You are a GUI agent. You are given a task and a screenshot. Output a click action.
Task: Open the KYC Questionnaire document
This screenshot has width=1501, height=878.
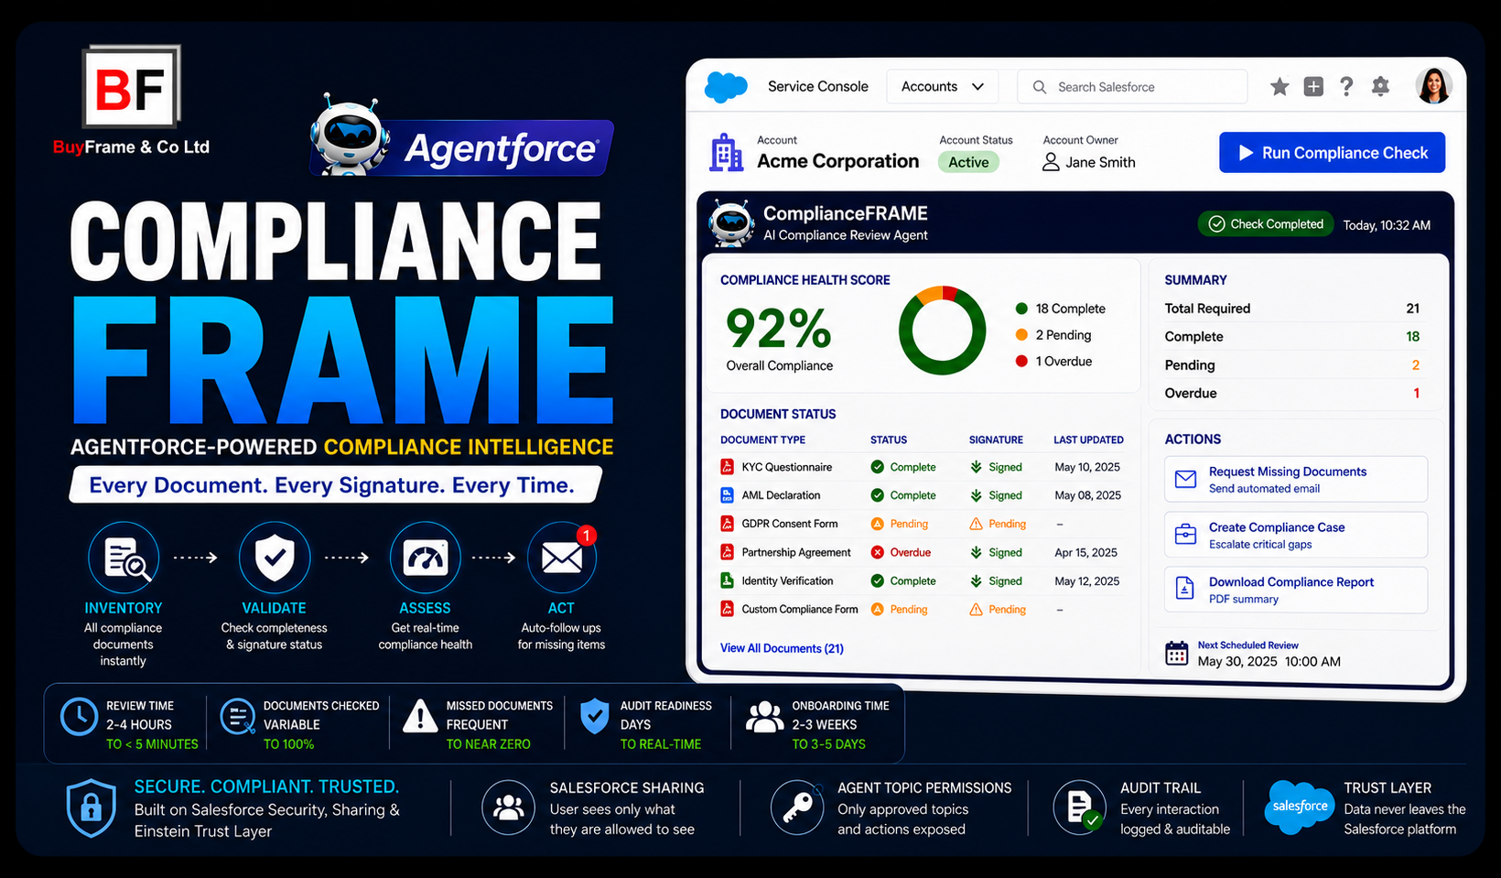click(x=787, y=467)
